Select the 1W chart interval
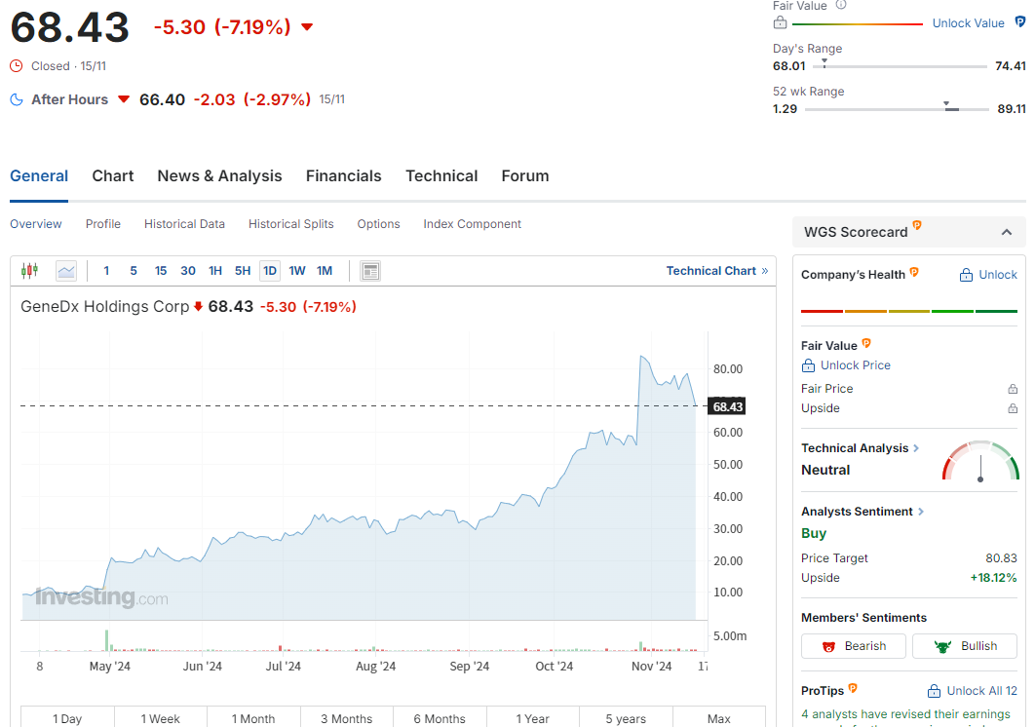Image resolution: width=1035 pixels, height=727 pixels. [x=297, y=271]
